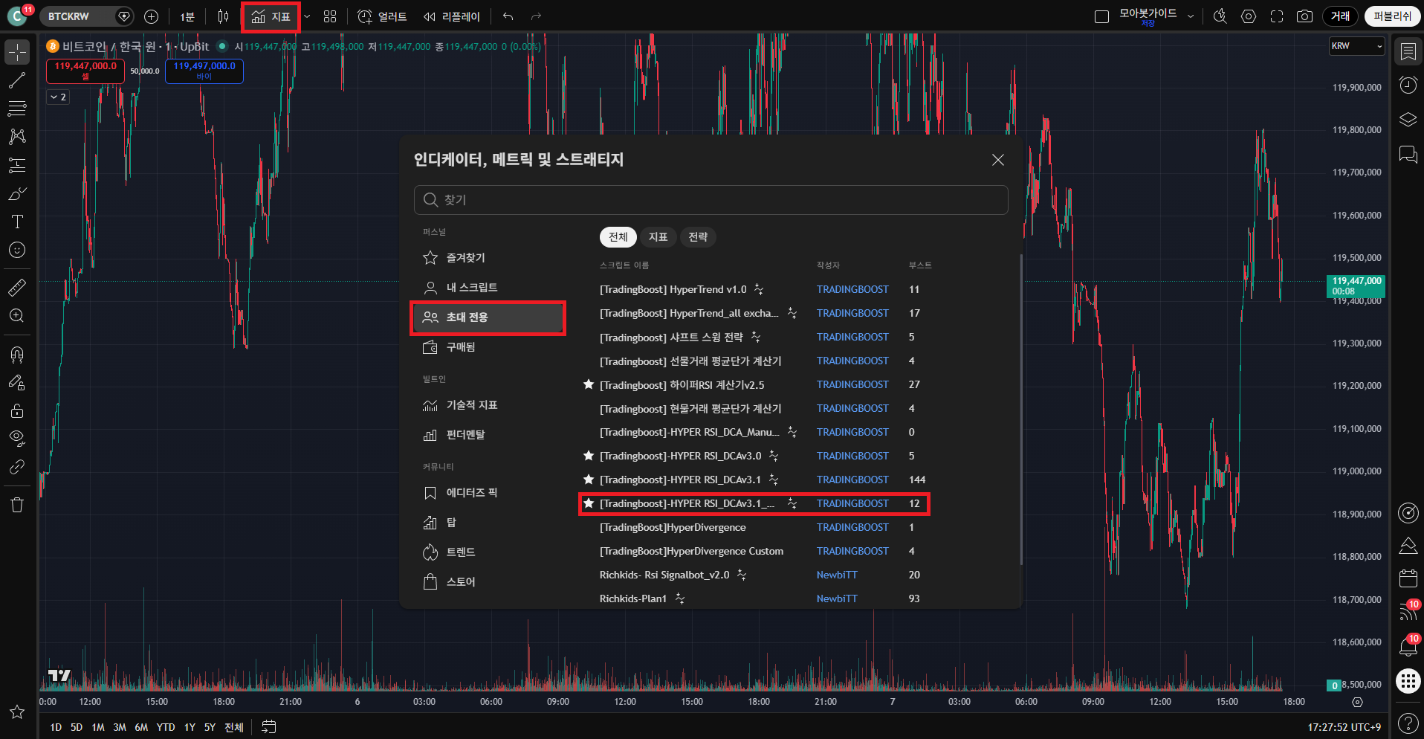The image size is (1424, 739).
Task: Open the calendar panel icon
Action: (1408, 578)
